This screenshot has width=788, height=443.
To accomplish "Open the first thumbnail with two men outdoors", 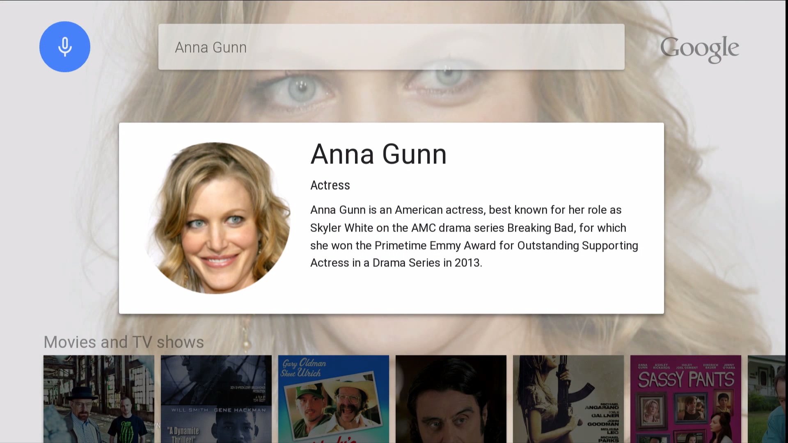I will (99, 399).
